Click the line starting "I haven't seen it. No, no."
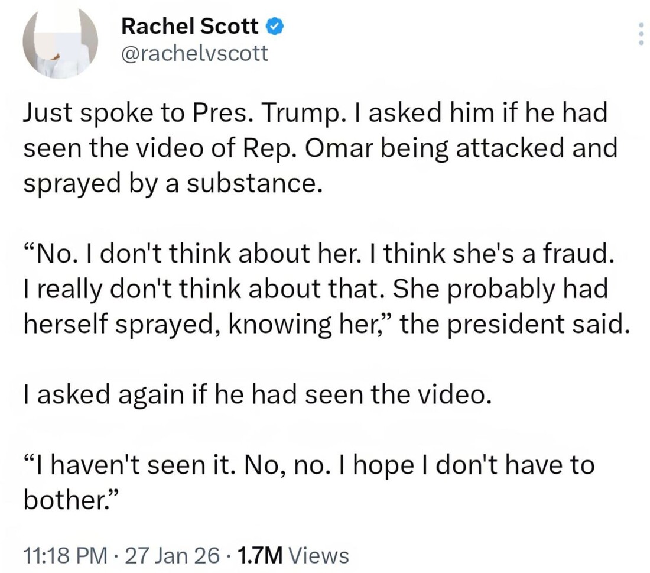Screen dimensions: 650x573 click(x=308, y=466)
